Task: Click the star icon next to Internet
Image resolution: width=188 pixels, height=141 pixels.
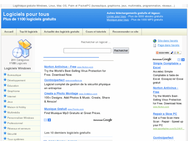Action: click(5, 96)
